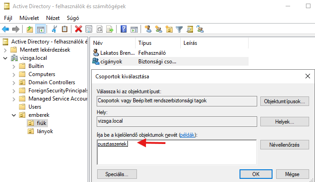
Task: Open Help with the blue question mark icon
Action: click(123, 29)
